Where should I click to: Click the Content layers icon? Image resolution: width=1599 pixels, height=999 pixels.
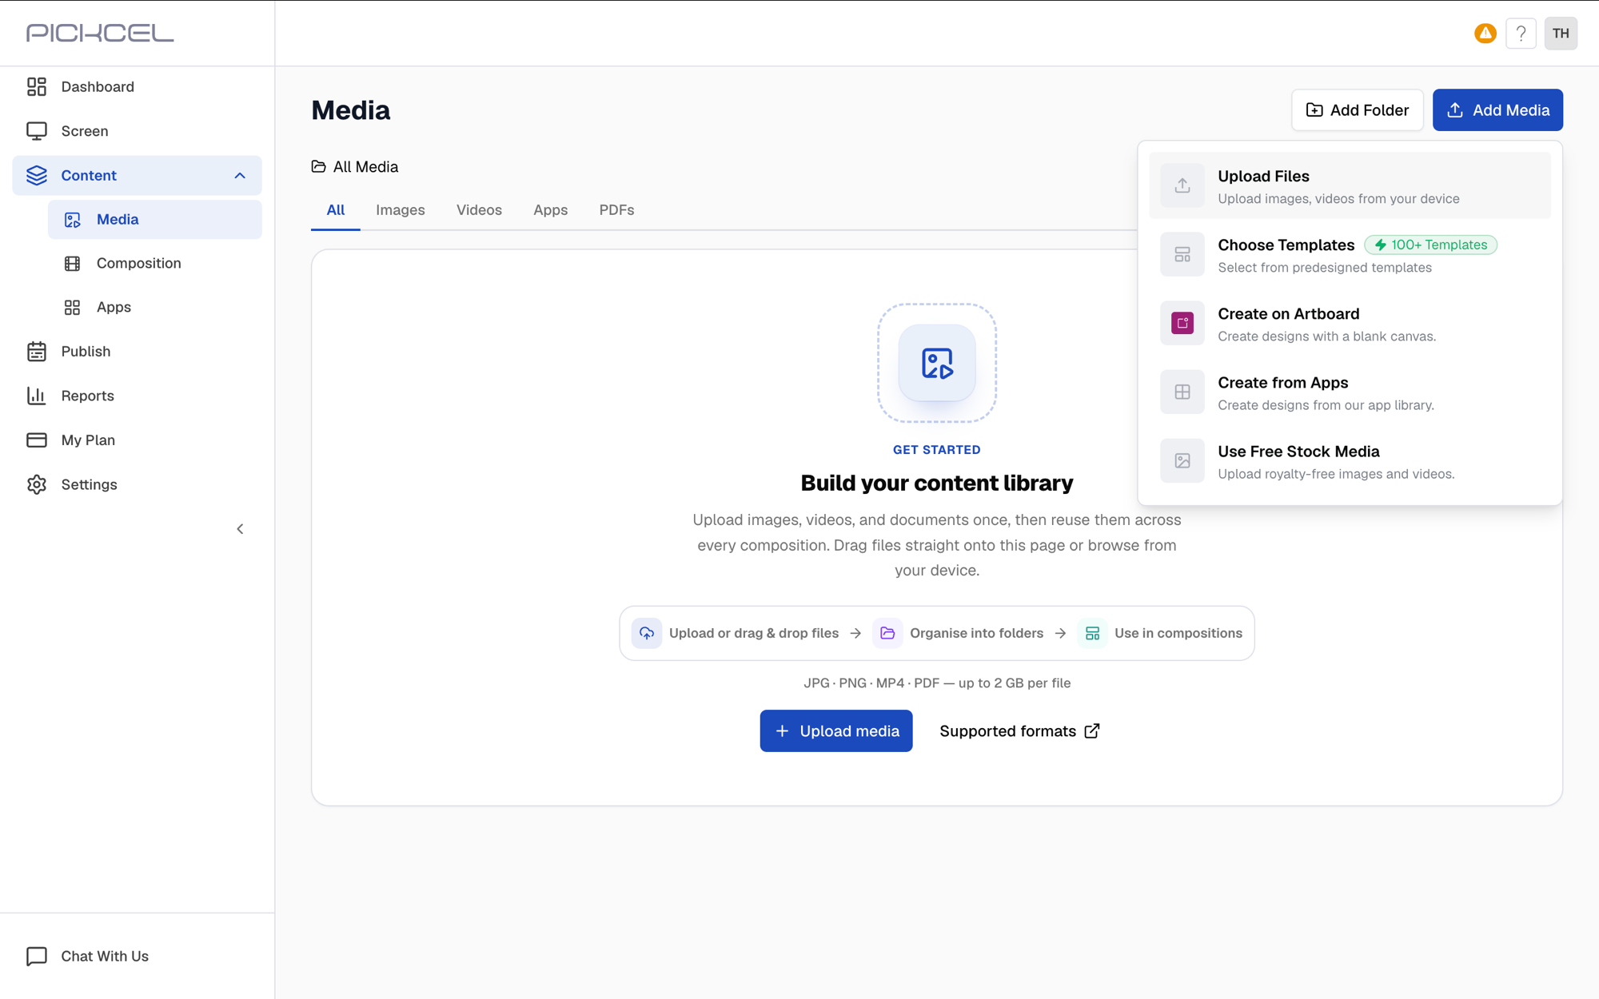pyautogui.click(x=37, y=175)
